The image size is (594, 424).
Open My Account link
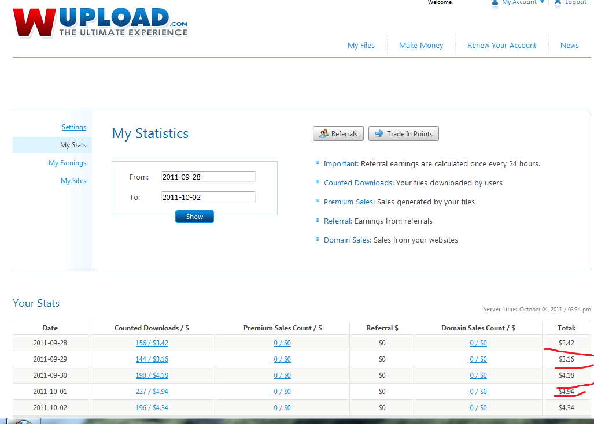tap(519, 2)
